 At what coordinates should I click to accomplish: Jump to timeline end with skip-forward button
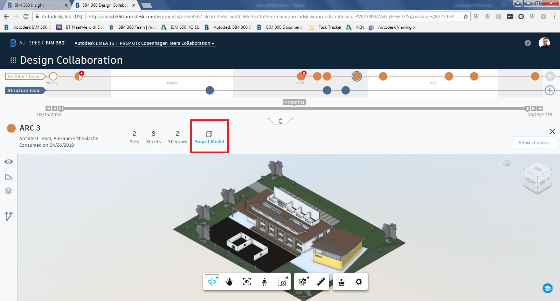pyautogui.click(x=540, y=108)
